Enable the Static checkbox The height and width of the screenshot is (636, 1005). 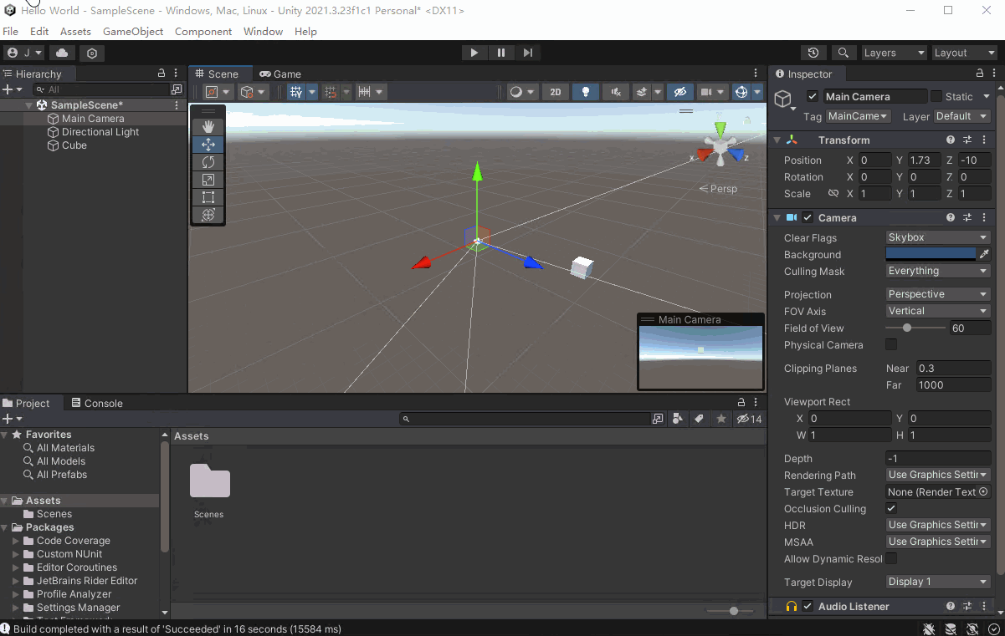point(936,96)
